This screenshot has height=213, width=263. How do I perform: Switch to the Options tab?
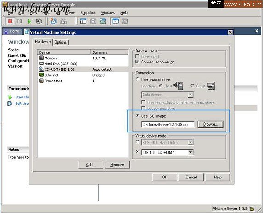point(61,42)
